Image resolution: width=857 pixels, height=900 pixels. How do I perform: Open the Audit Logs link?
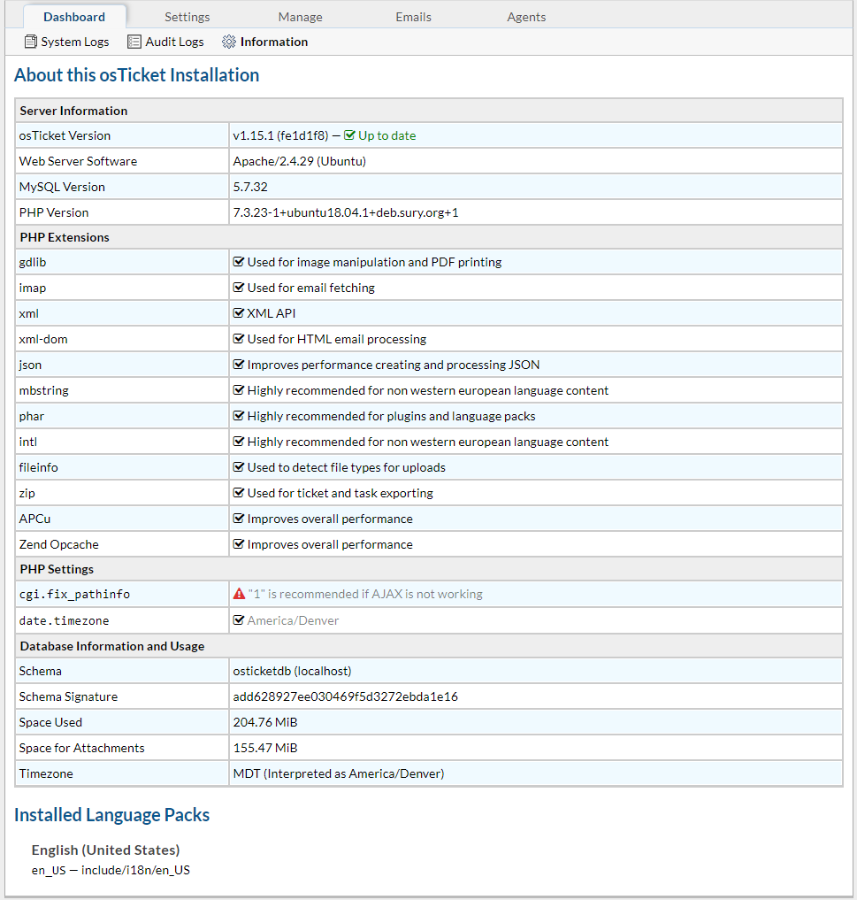(174, 42)
